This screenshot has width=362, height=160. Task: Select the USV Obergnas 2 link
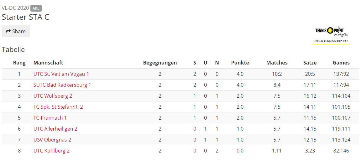point(52,140)
